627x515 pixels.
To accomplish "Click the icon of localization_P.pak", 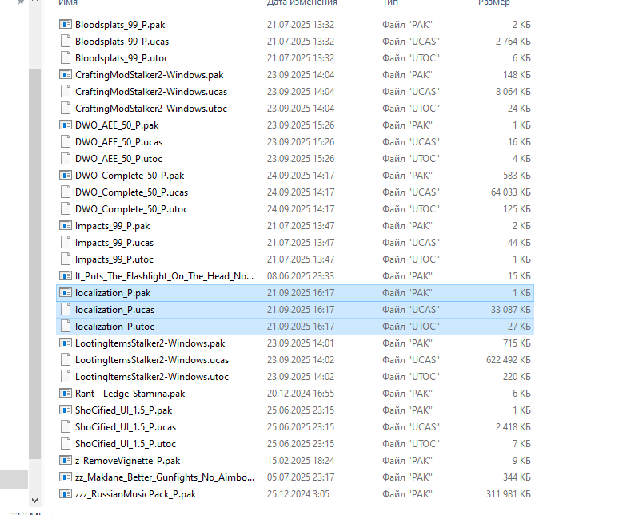I will pos(66,292).
